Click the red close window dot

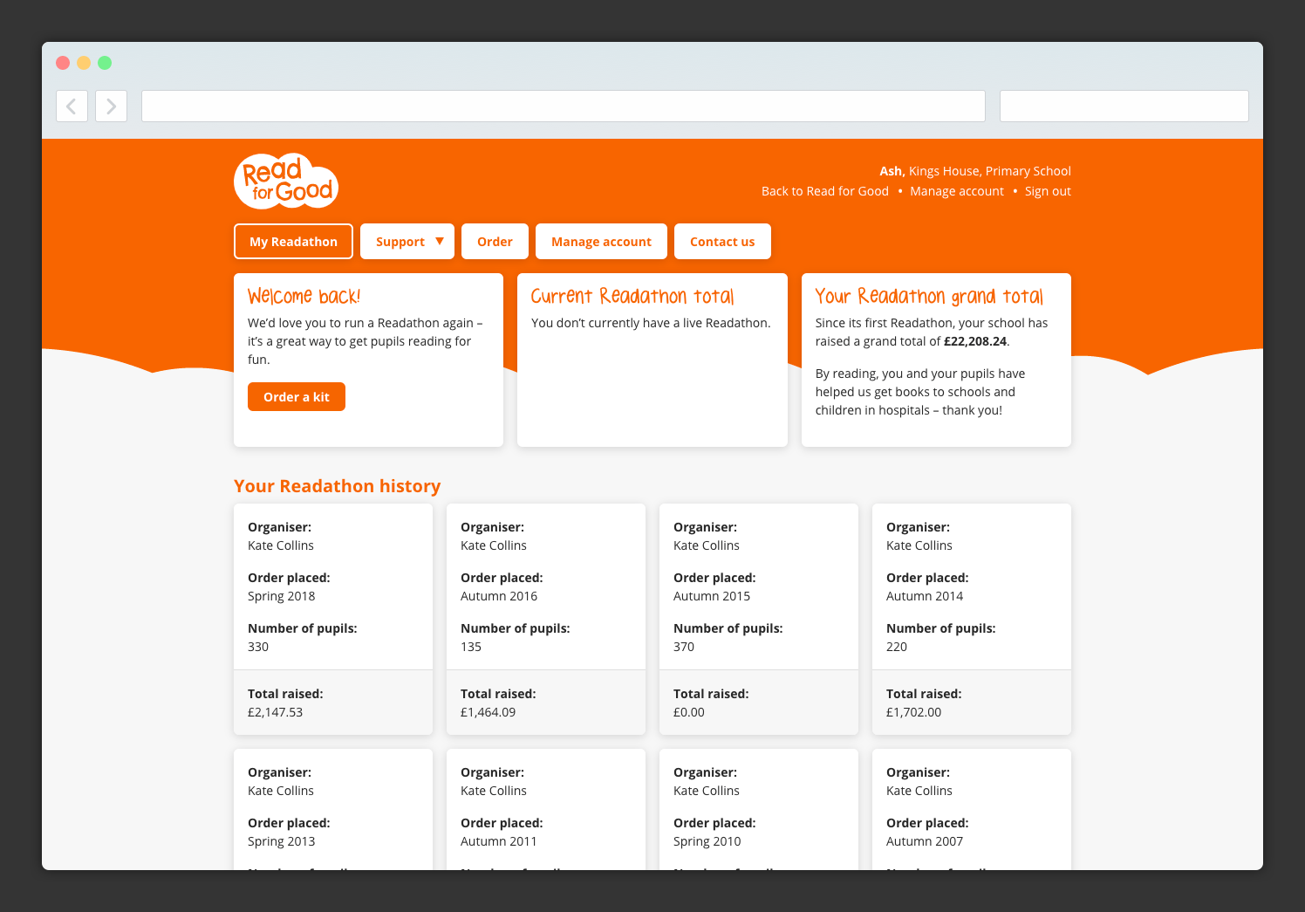point(63,63)
